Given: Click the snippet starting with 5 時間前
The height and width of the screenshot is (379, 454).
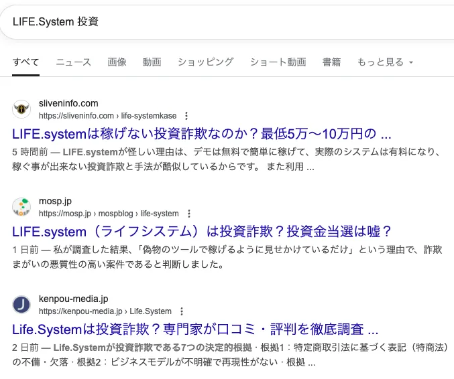Looking at the screenshot, I should [x=227, y=159].
